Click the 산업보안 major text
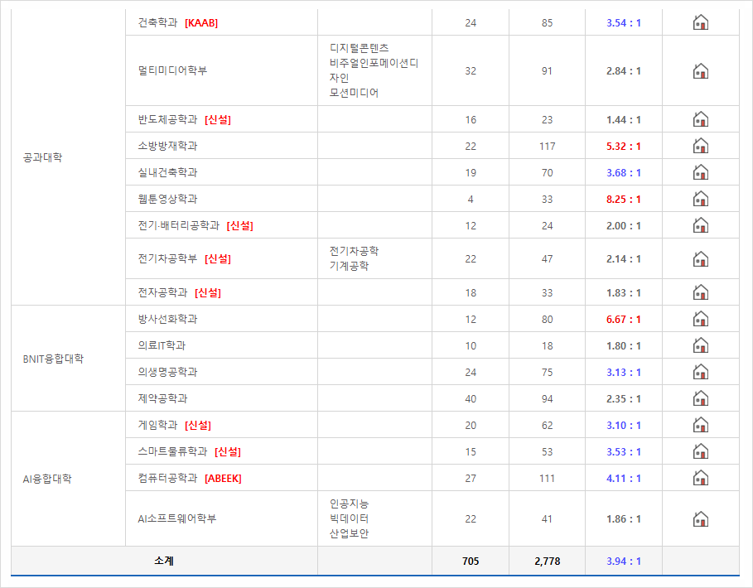The height and width of the screenshot is (588, 753). coord(349,534)
